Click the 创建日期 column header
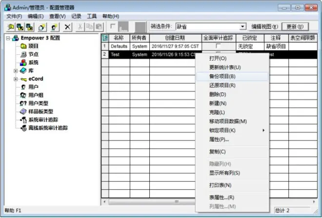 tap(175, 38)
